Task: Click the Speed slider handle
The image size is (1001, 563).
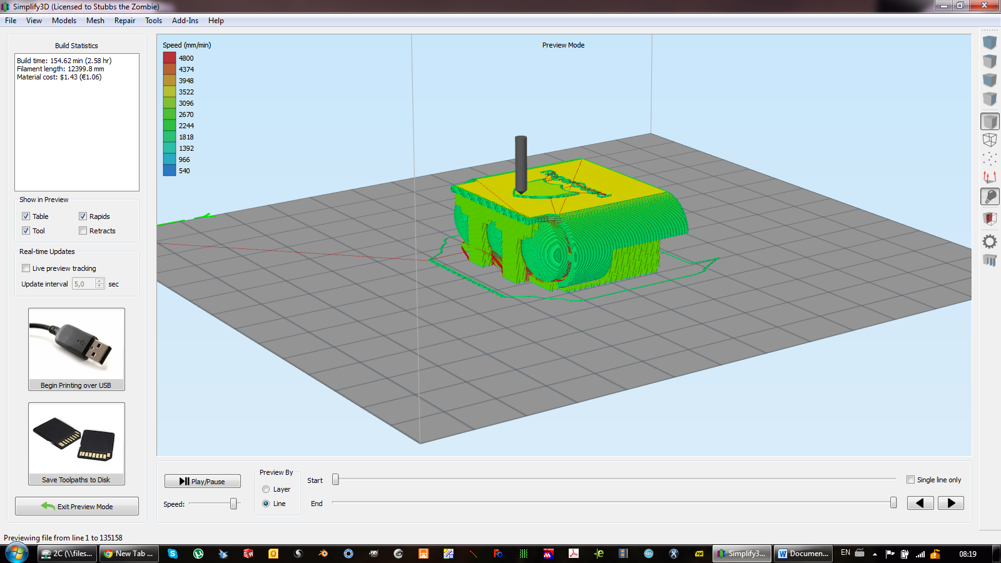Action: pyautogui.click(x=233, y=504)
